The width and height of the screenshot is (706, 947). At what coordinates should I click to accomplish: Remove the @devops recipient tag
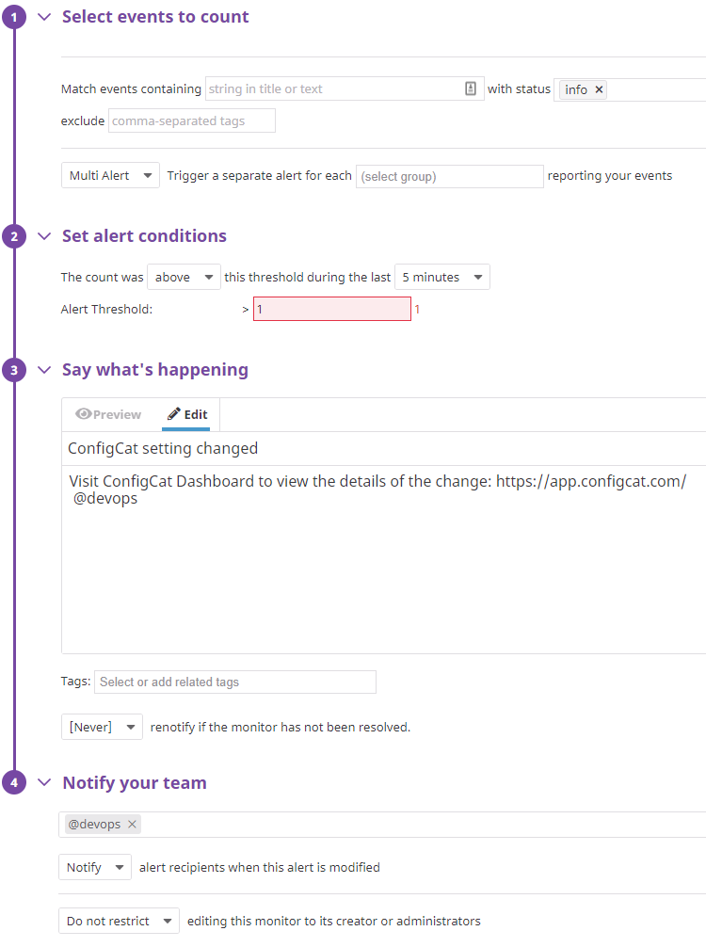133,824
